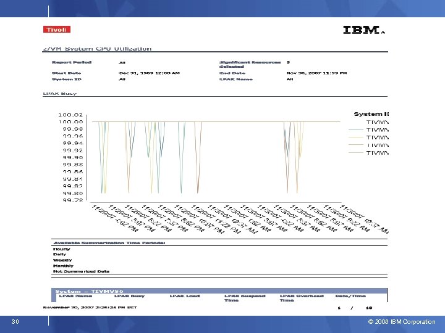Click the 99.78 y-axis value
This screenshot has height=333, width=445.
73,200
